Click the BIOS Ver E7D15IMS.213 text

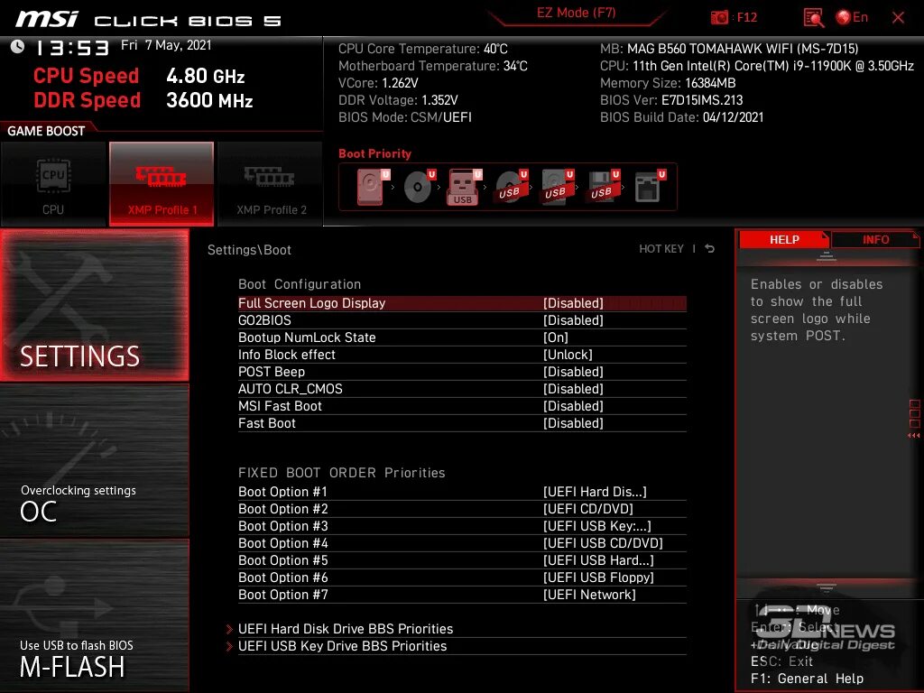coord(671,100)
